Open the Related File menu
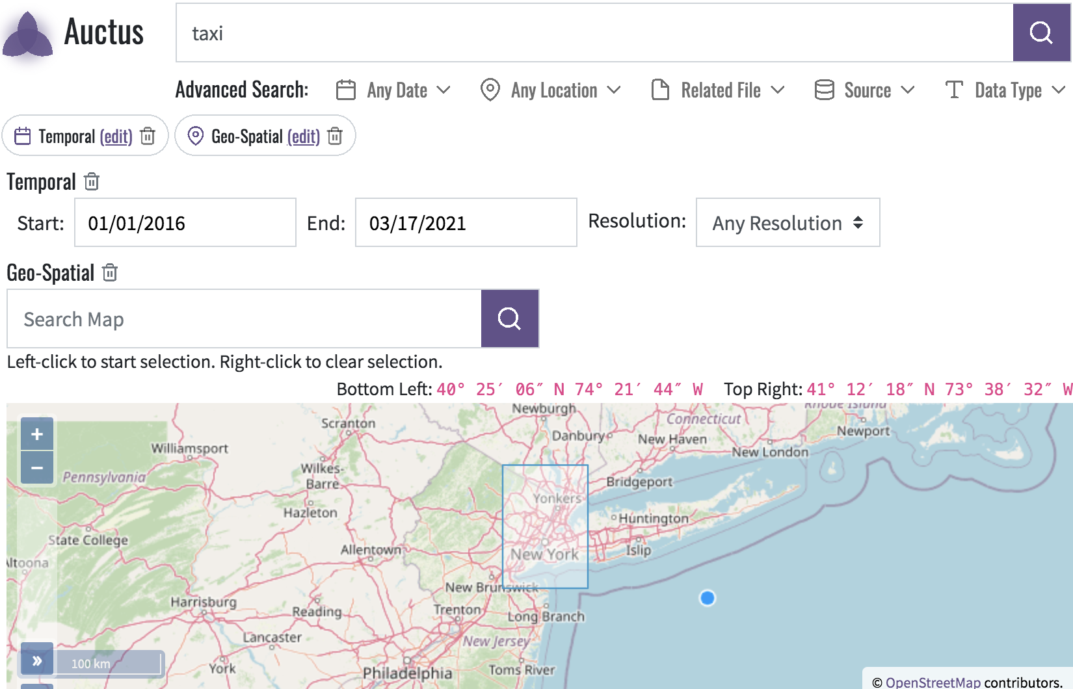 718,90
